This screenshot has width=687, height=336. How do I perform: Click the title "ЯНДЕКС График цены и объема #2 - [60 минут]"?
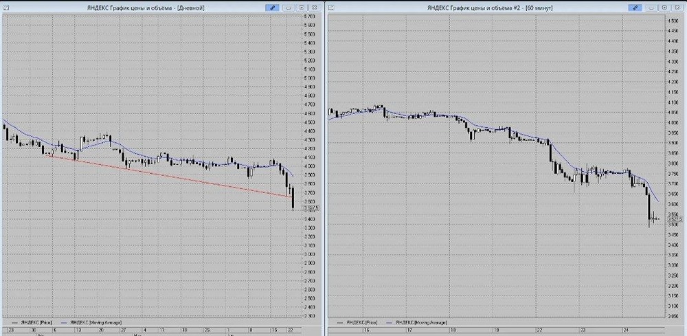pos(490,8)
